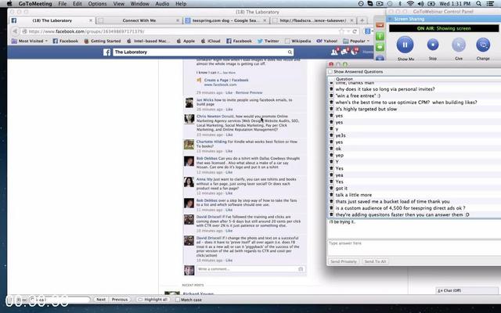Click the Wi-Fi status icon
This screenshot has height=313, width=501.
410,4
